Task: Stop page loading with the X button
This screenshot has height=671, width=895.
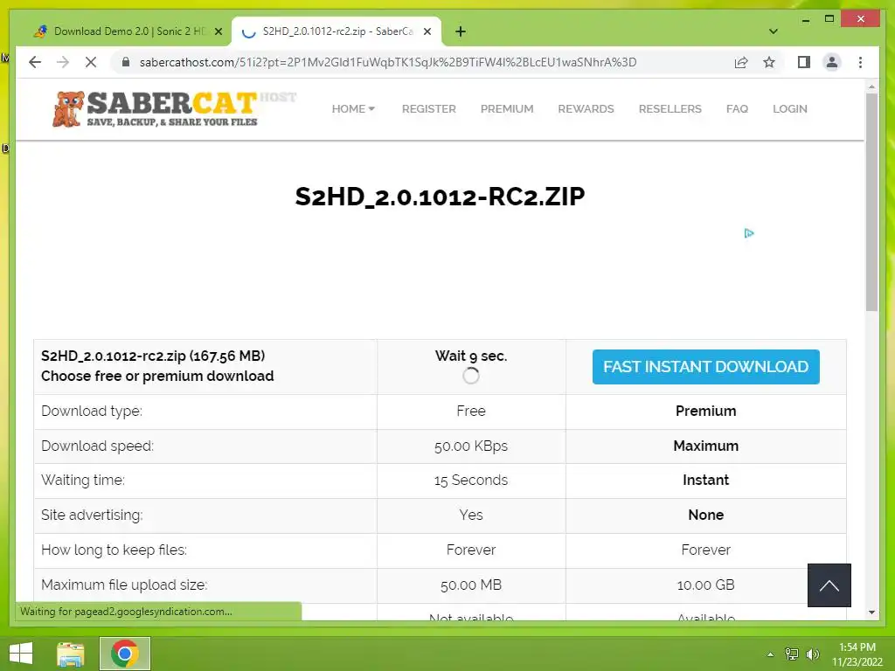Action: pyautogui.click(x=91, y=62)
